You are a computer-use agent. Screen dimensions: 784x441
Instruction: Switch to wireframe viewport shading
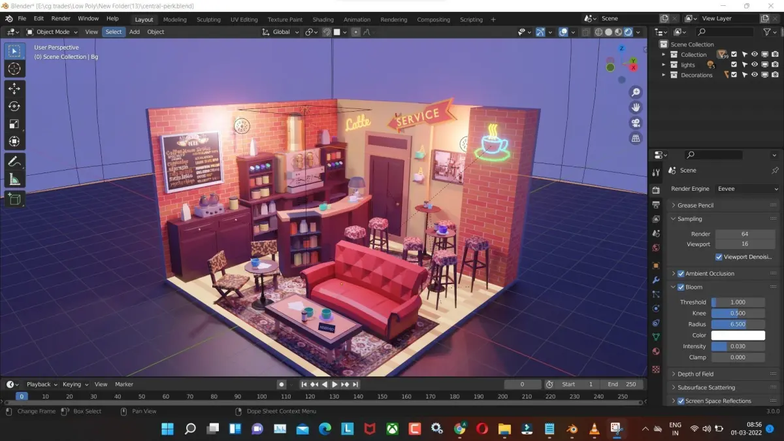[598, 31]
